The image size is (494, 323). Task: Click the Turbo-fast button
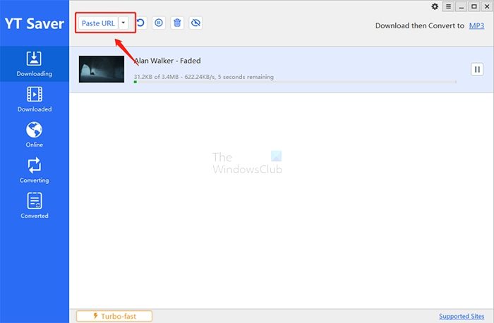tap(114, 316)
